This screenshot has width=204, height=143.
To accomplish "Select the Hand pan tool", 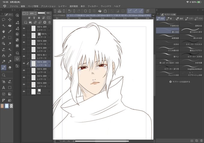I will pos(4,32).
